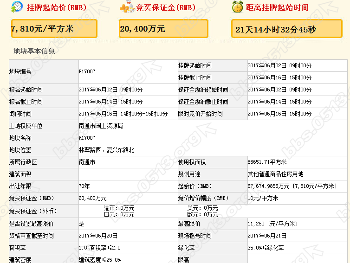Click the ceiling price 11,250 (元/平方米)
This screenshot has width=350, height=263.
click(273, 224)
